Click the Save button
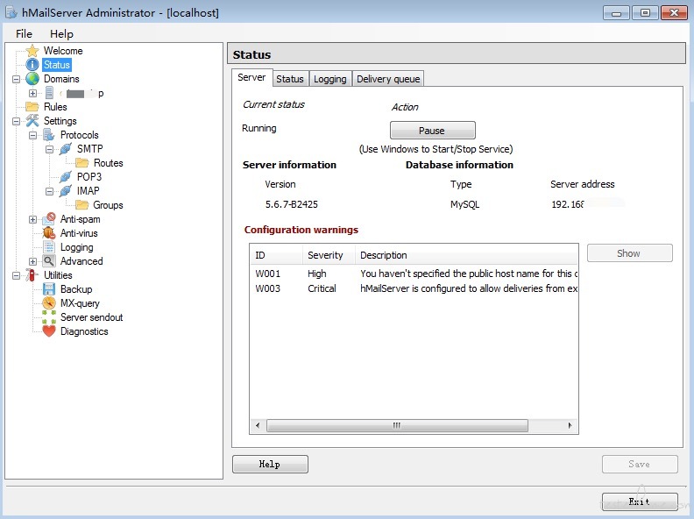 point(640,464)
